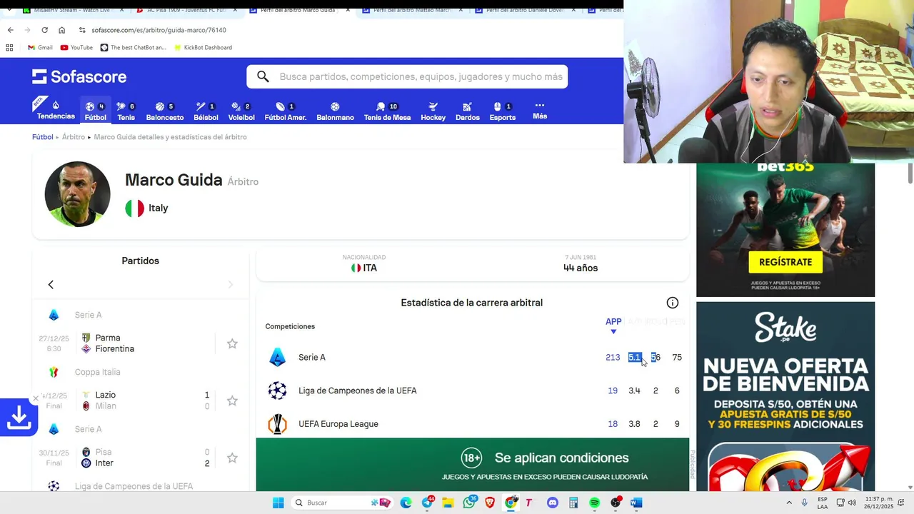
Task: Follow the Fútbol breadcrumb link
Action: click(x=43, y=137)
